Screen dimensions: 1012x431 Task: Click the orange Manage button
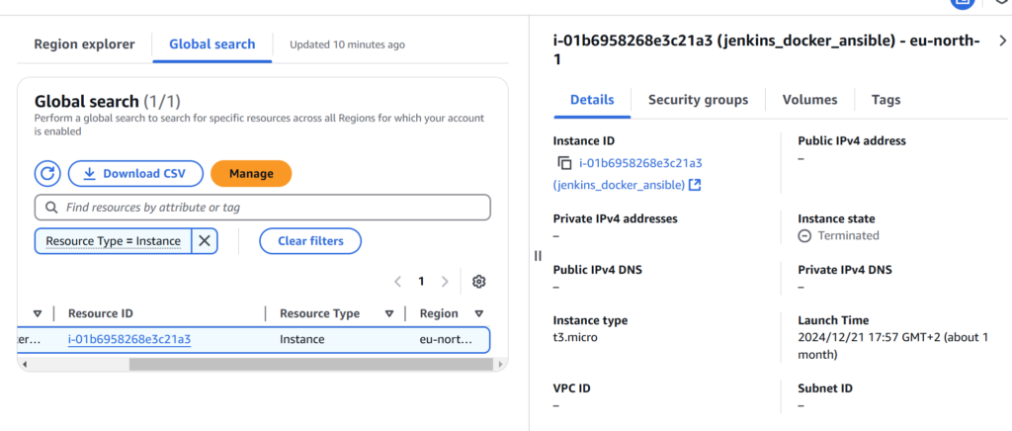click(x=251, y=174)
